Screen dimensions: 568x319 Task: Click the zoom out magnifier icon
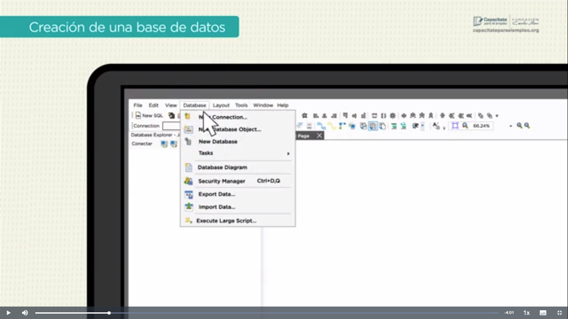point(527,125)
